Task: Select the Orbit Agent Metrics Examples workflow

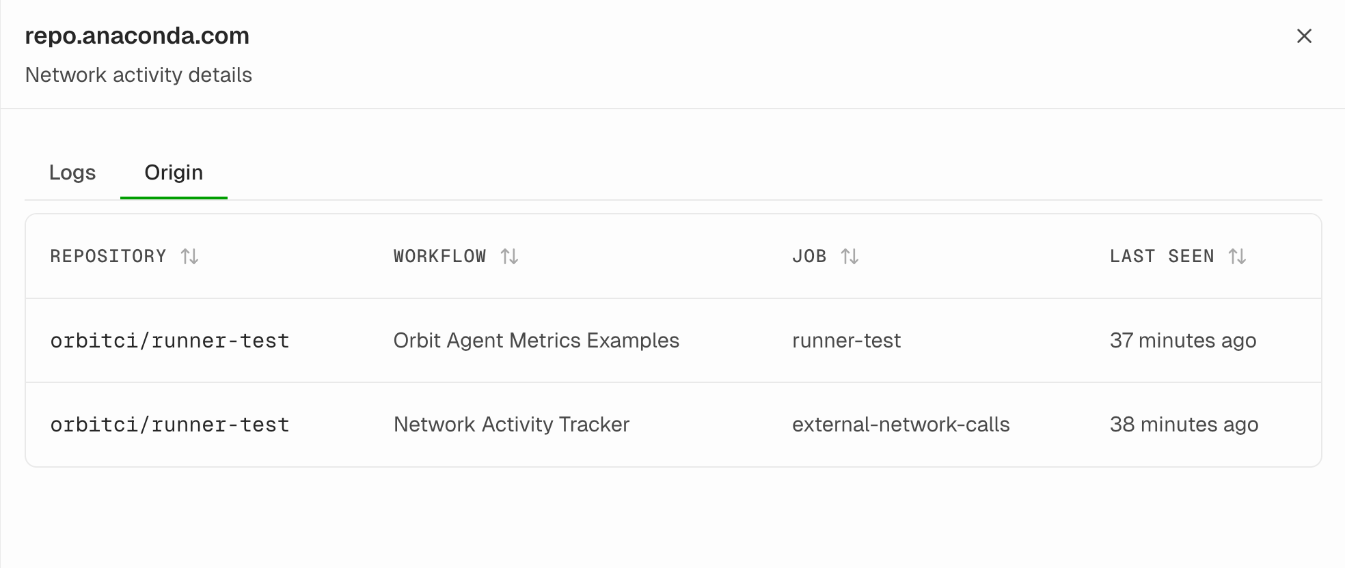Action: point(536,341)
